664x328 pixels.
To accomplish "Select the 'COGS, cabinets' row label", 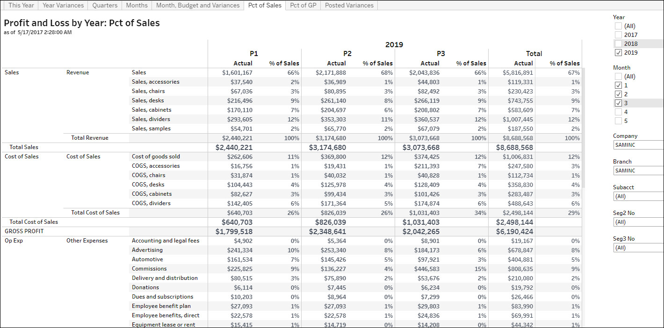I will [152, 194].
